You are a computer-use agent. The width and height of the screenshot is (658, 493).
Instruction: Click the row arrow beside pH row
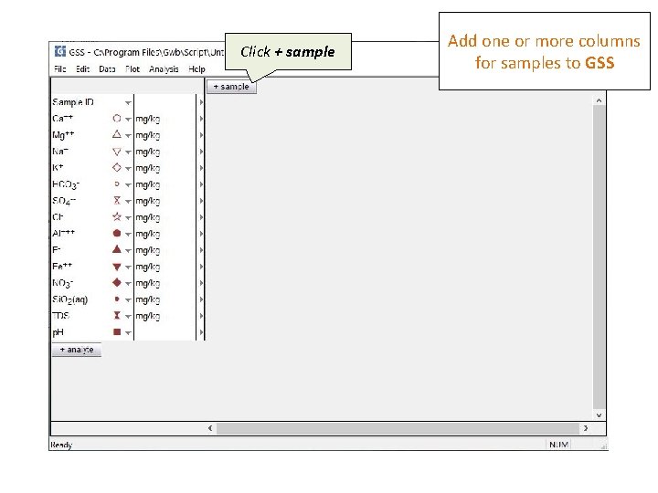[201, 332]
